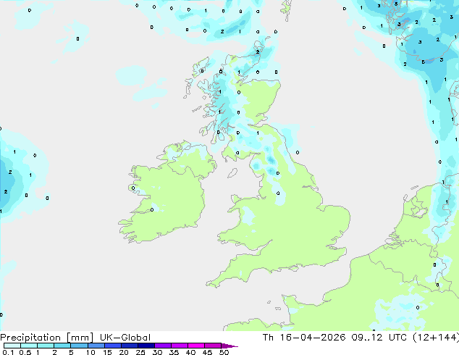Click the '(12+144)' forecast run text
The width and height of the screenshot is (459, 355).
tap(436, 337)
